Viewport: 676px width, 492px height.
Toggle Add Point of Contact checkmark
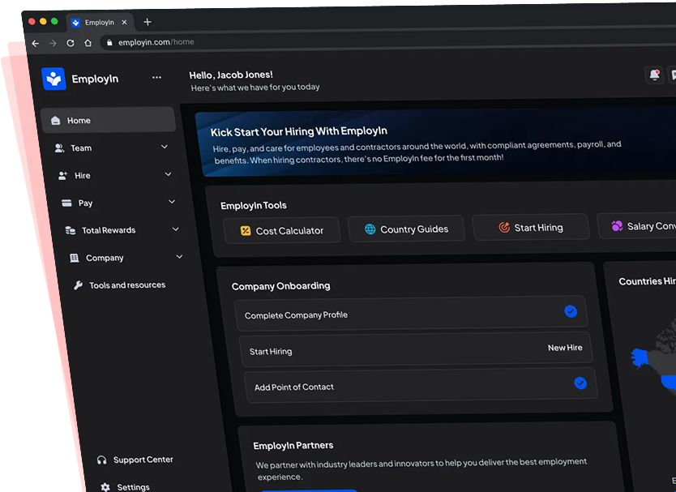580,383
